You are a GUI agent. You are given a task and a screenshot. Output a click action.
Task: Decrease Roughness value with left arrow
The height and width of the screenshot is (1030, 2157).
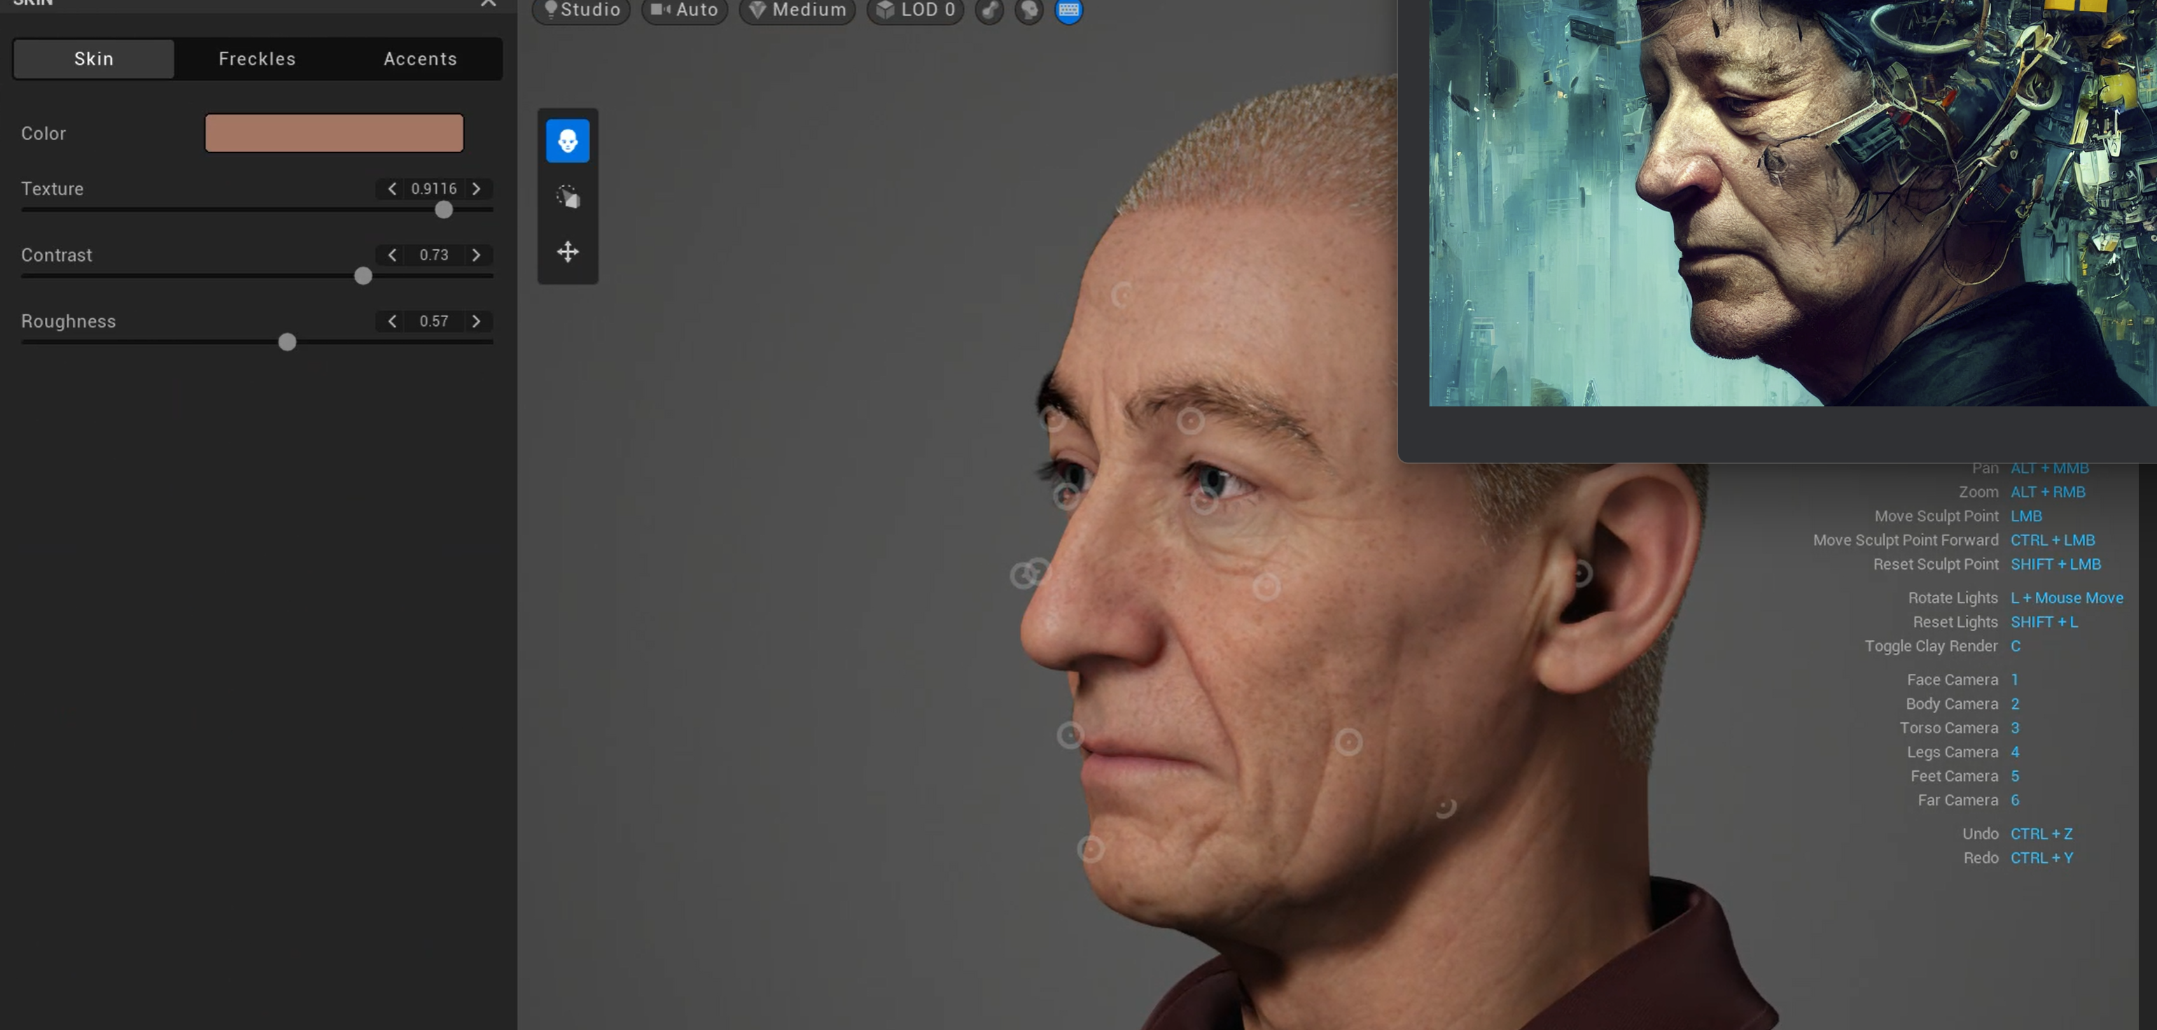[392, 321]
